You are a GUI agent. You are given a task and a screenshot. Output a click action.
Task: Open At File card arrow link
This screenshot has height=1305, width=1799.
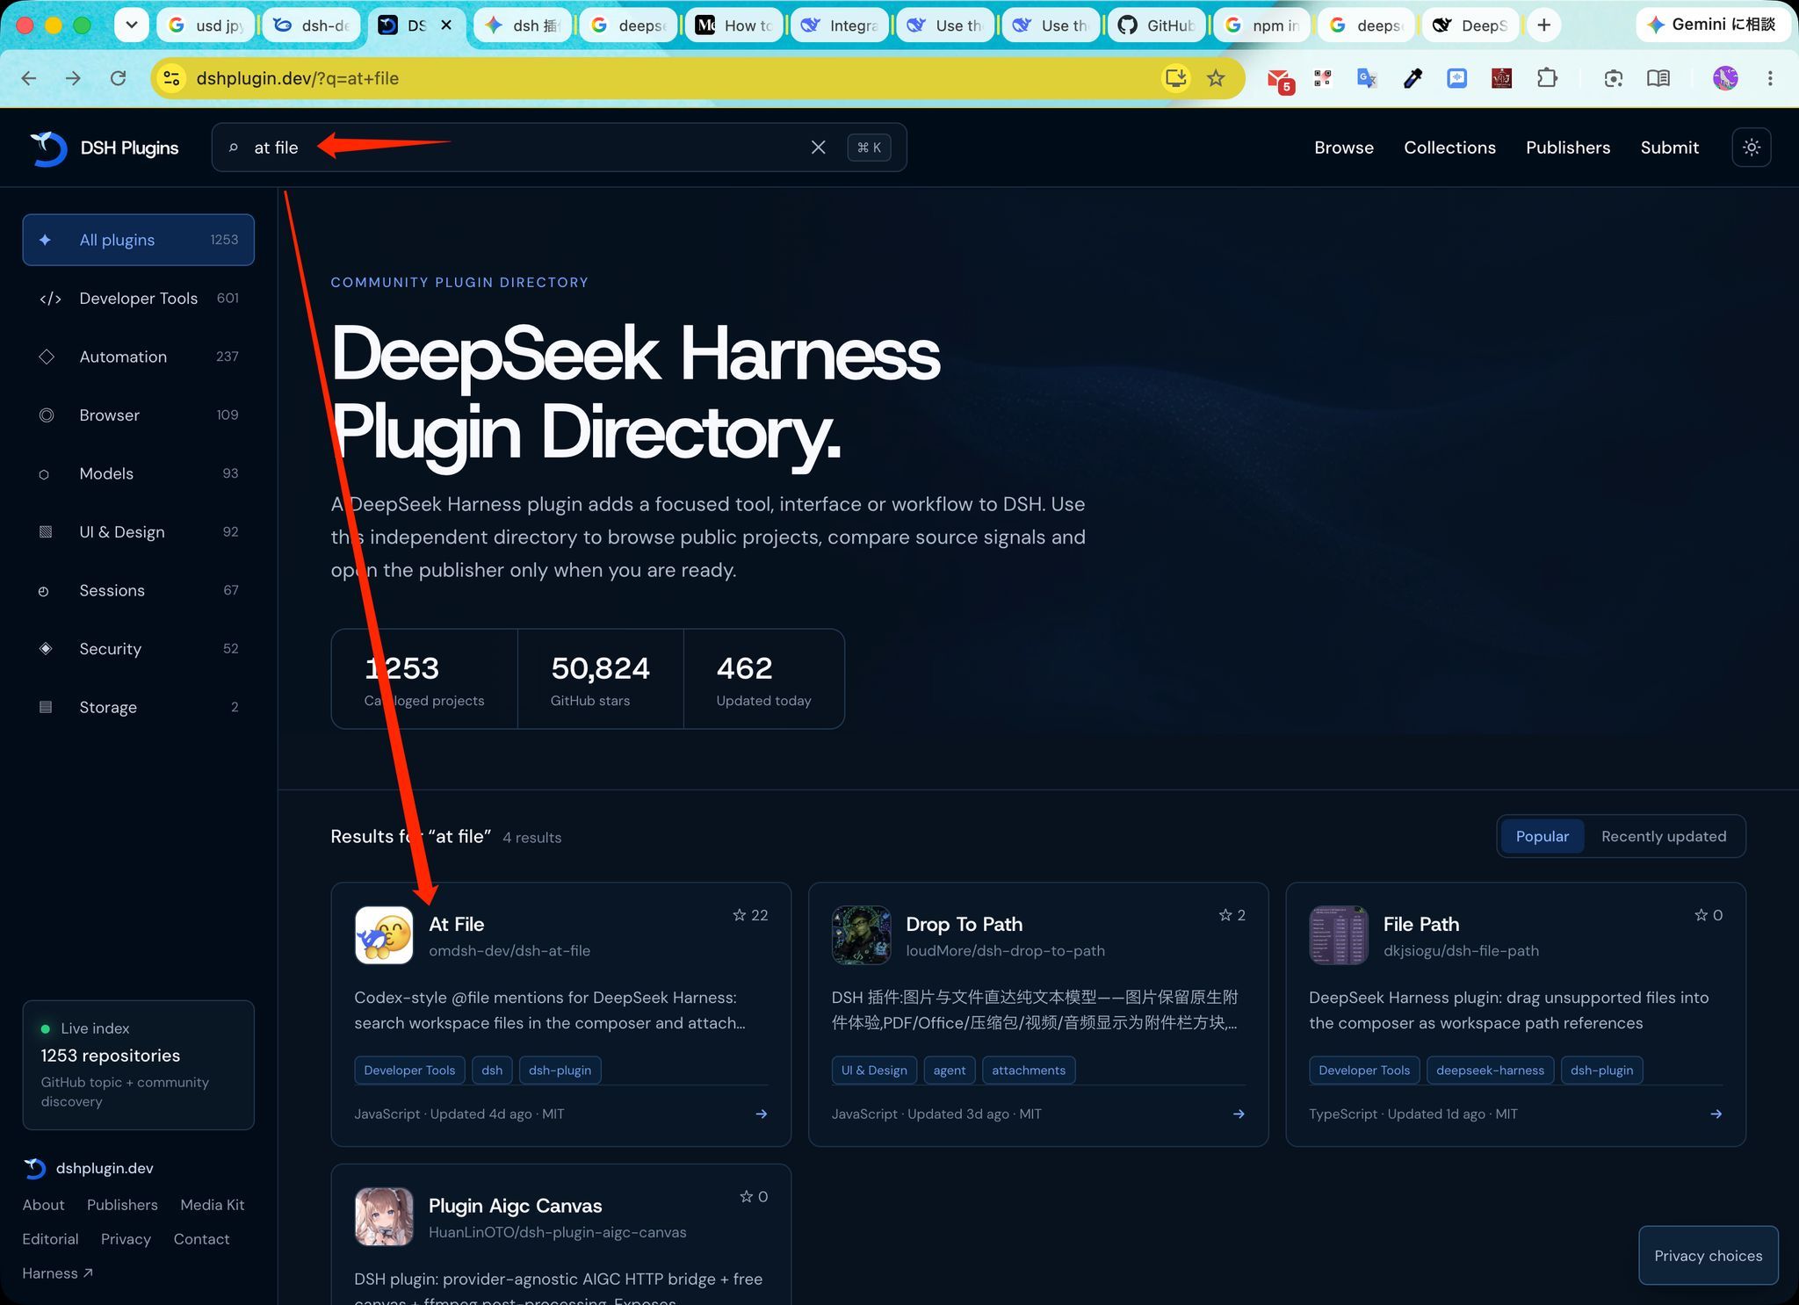[x=762, y=1114]
